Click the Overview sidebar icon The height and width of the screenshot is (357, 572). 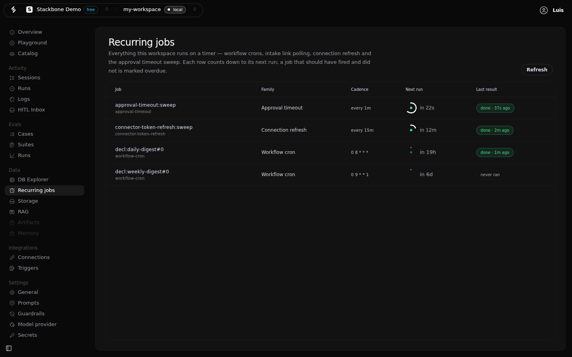point(12,32)
